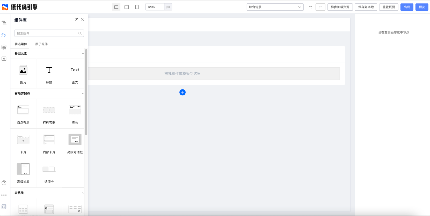Switch canvas to tablet view
Screen dimensions: 430x216
pos(127,7)
